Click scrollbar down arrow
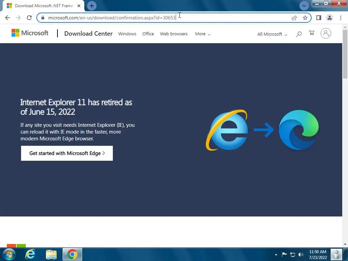 point(345,245)
